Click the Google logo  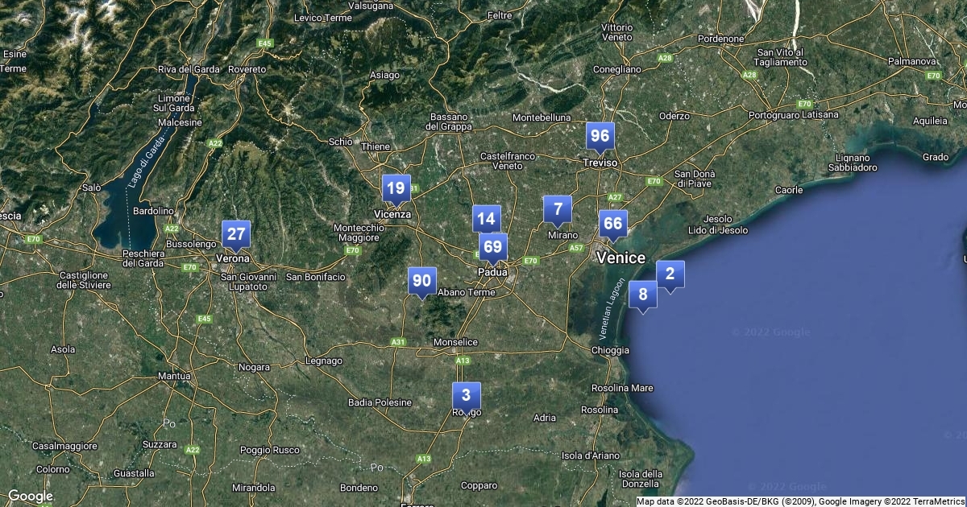pos(30,497)
